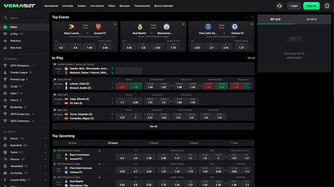Image resolution: width=334 pixels, height=187 pixels.
Task: Open the support headset icon
Action: pyautogui.click(x=279, y=6)
